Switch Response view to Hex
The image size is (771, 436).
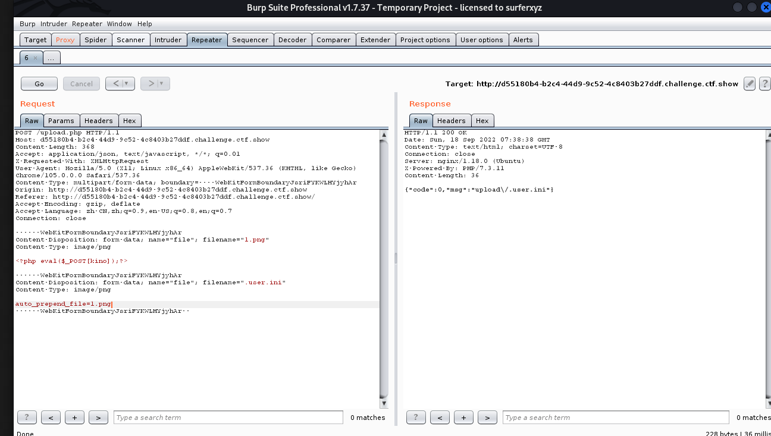(x=482, y=121)
